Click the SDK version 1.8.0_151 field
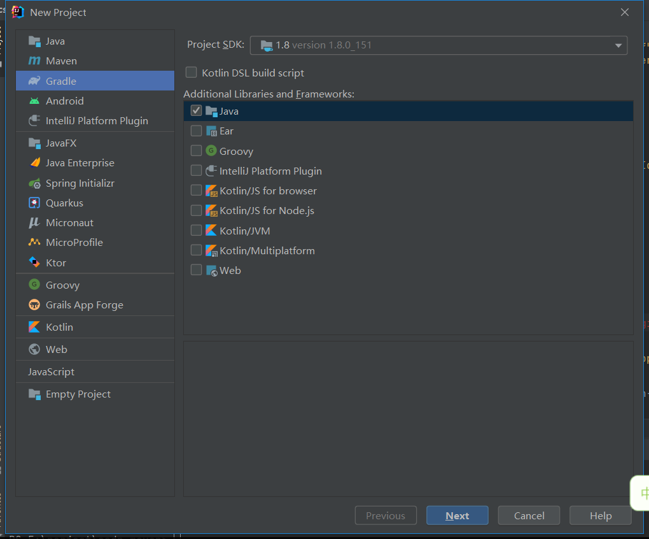The height and width of the screenshot is (539, 649). point(439,45)
